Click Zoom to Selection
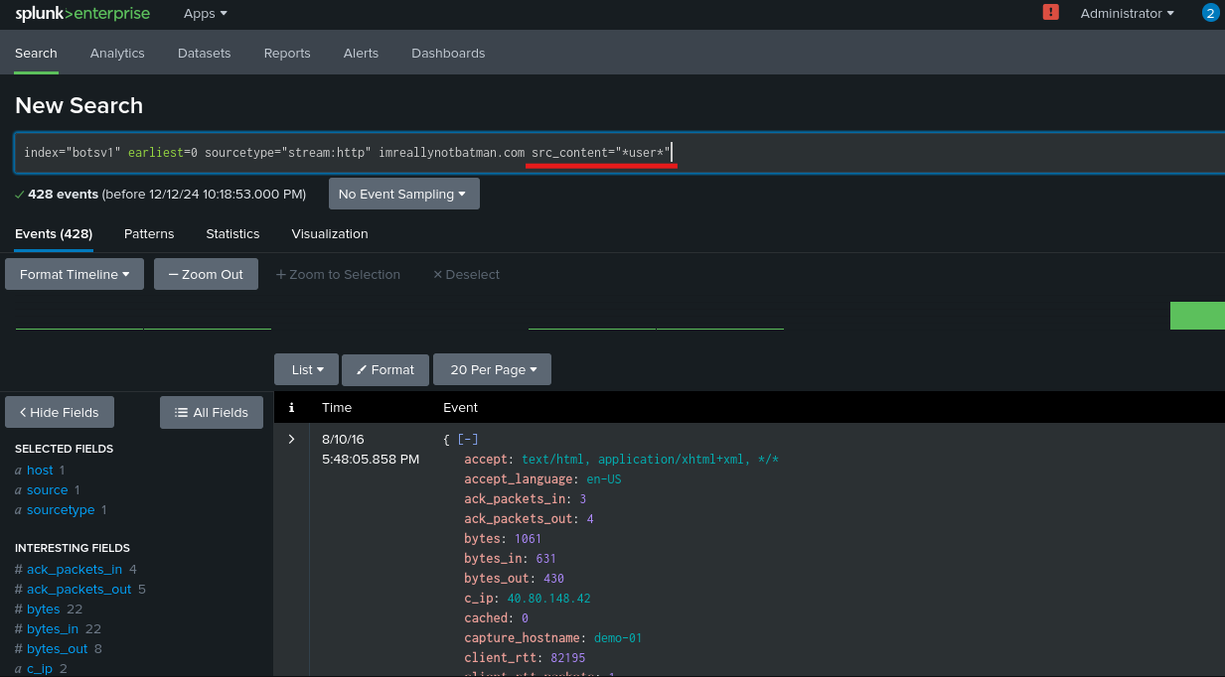This screenshot has height=677, width=1225. (x=338, y=274)
